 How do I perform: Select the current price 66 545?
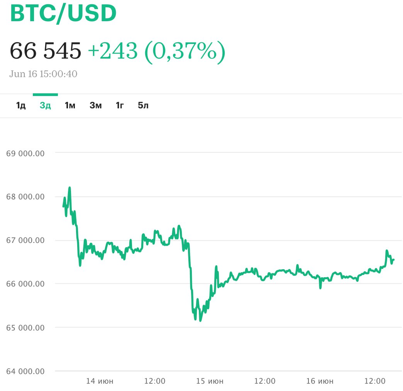pyautogui.click(x=46, y=51)
